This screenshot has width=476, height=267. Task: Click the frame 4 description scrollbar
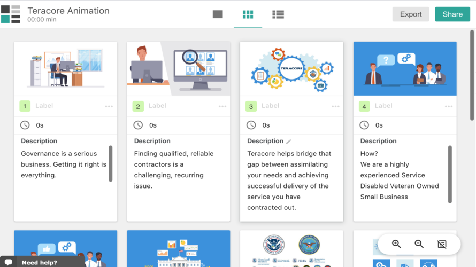click(x=450, y=174)
